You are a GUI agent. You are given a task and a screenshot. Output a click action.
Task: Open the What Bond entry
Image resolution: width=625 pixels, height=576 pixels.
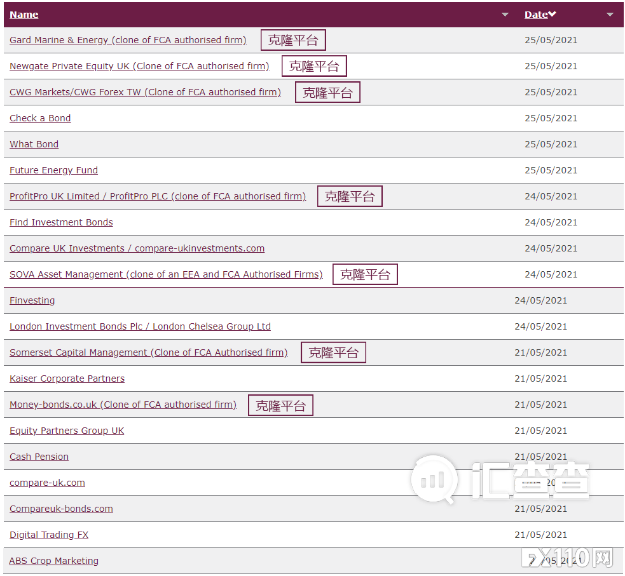click(x=34, y=144)
